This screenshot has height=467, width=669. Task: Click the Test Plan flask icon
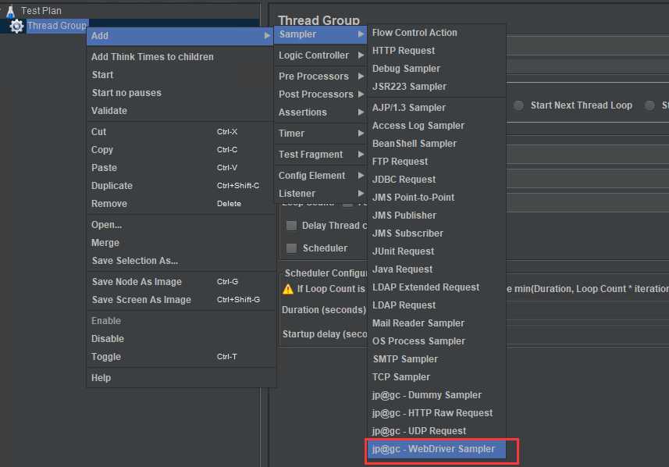click(11, 11)
